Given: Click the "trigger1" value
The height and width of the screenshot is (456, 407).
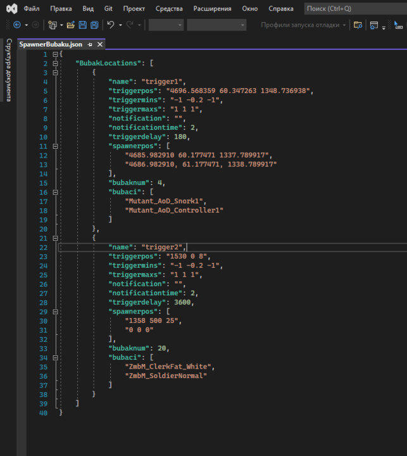Looking at the screenshot, I should pyautogui.click(x=161, y=82).
